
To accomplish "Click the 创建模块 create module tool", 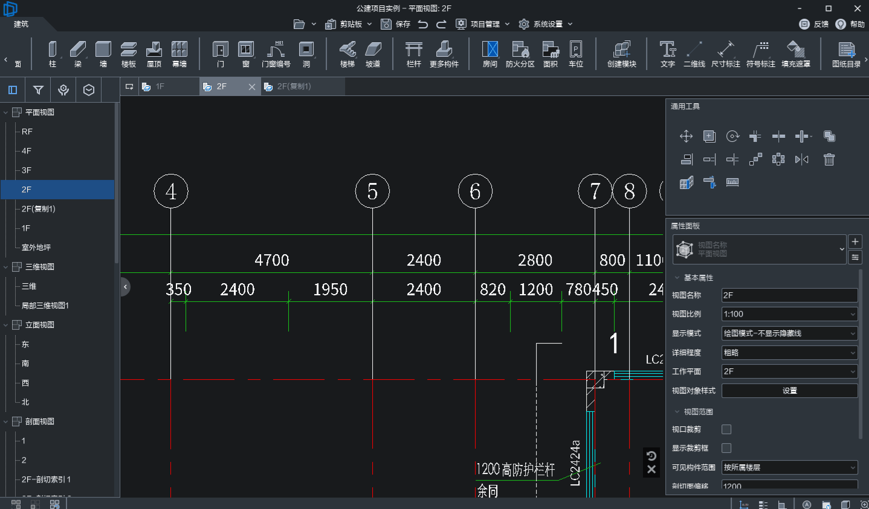I will [x=622, y=54].
